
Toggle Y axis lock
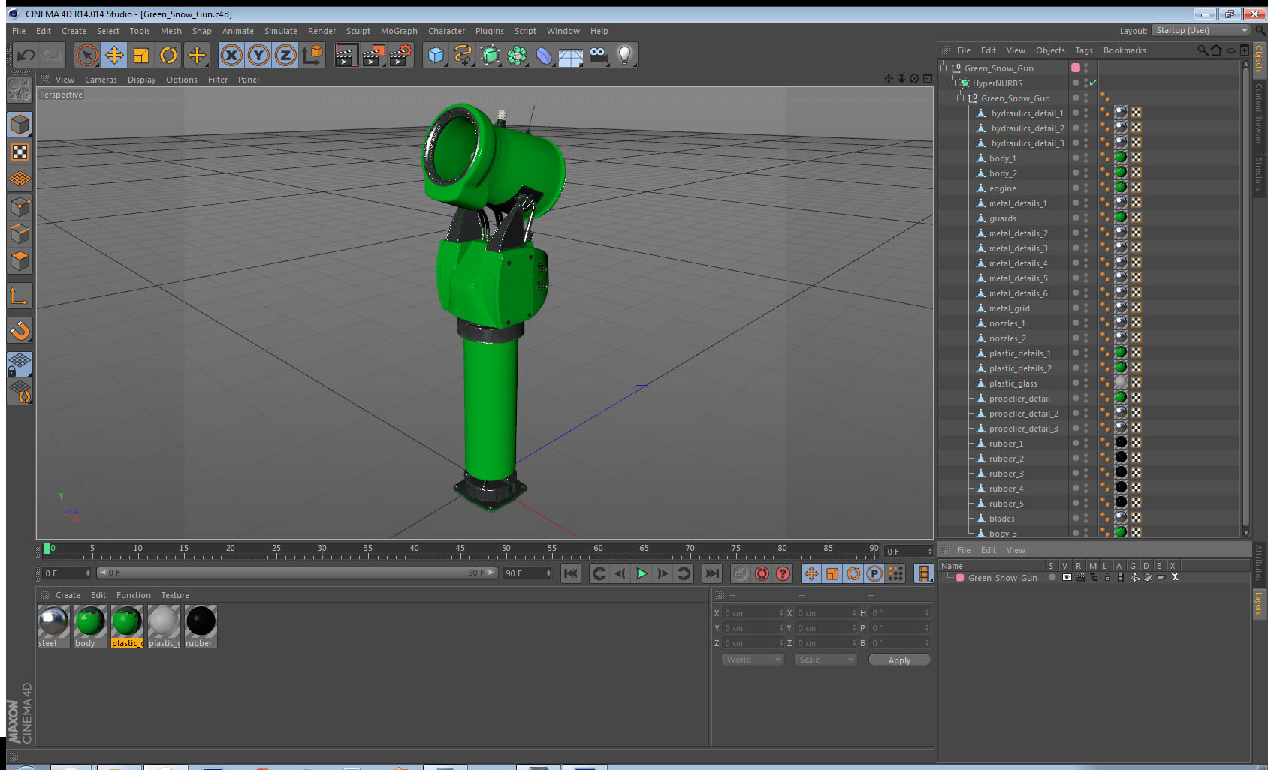tap(258, 55)
